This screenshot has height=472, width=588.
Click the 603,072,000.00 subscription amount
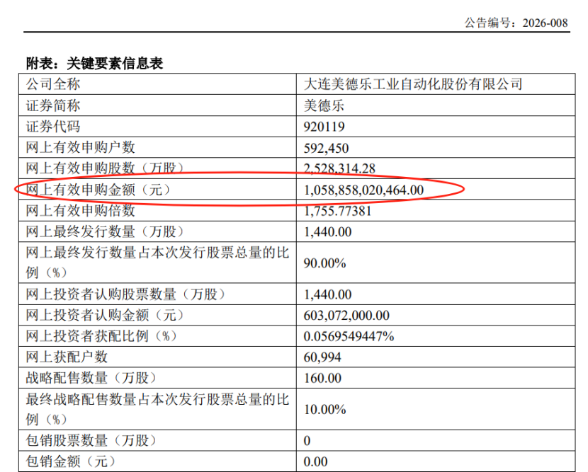coord(346,315)
